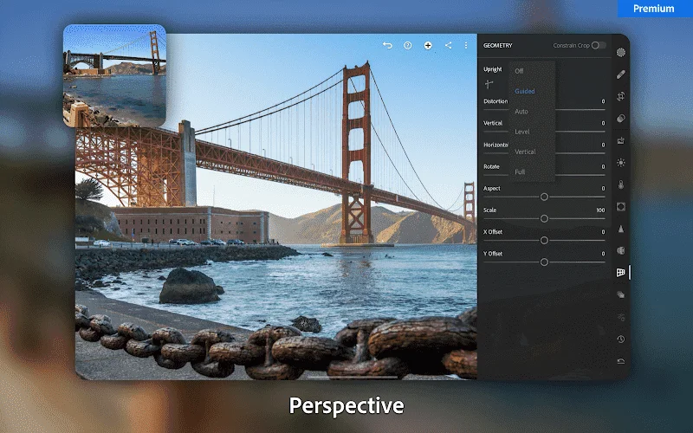Open the Profiles overlapping-circles icon
693x433 pixels.
621,119
